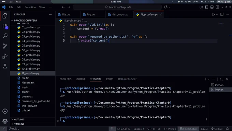The image size is (232, 131).
Task: Maximize the terminal panel size
Action: 222,79
